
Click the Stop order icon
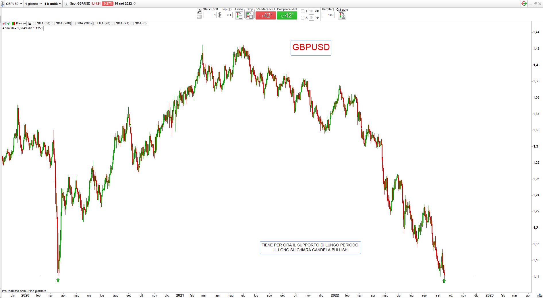[250, 15]
